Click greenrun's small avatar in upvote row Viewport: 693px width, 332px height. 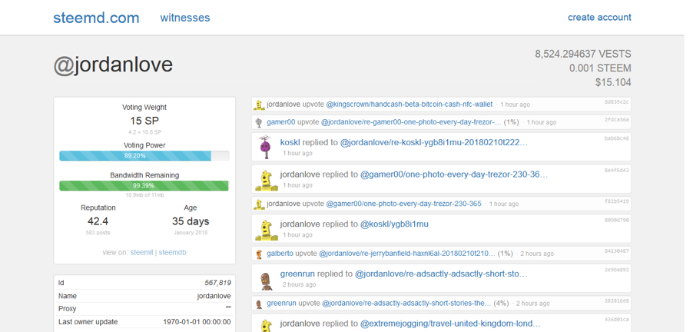pyautogui.click(x=259, y=304)
